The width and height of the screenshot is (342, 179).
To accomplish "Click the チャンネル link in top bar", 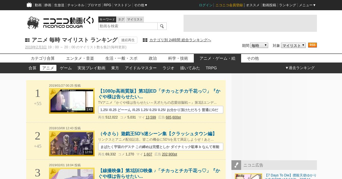I will [76, 5].
